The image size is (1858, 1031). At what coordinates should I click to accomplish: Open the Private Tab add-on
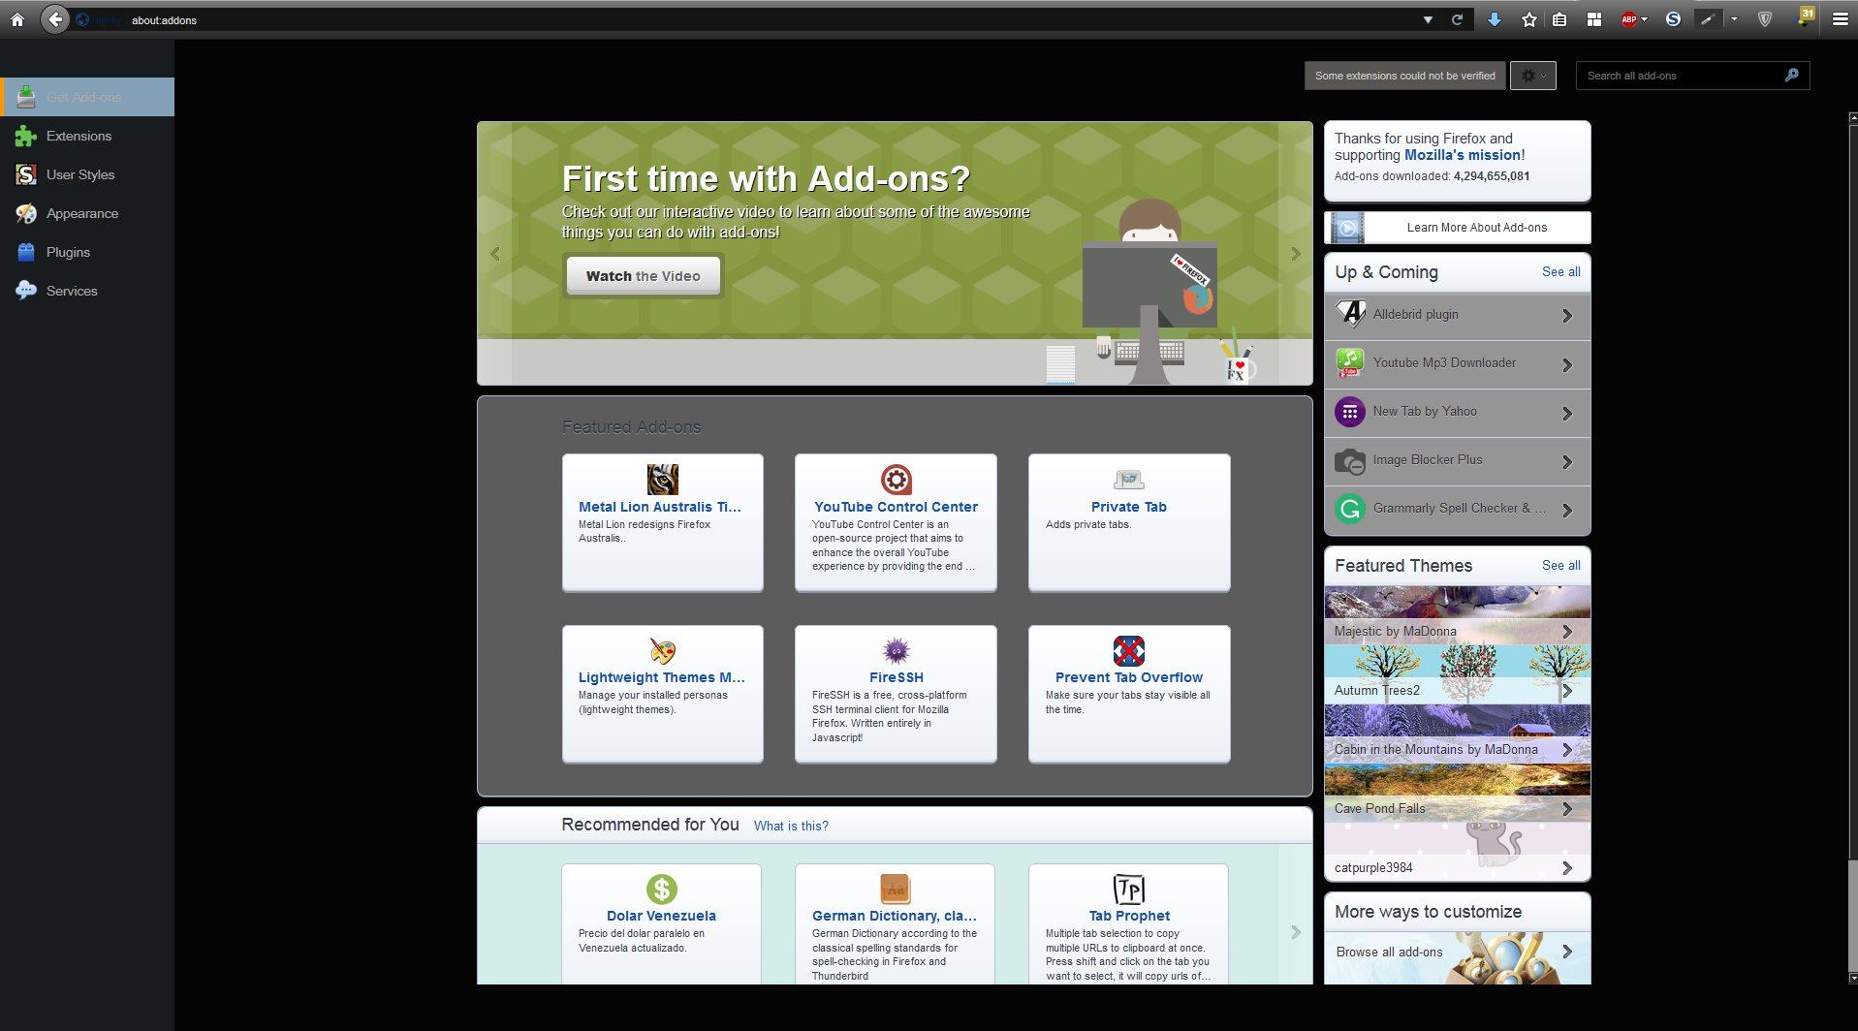(x=1129, y=522)
